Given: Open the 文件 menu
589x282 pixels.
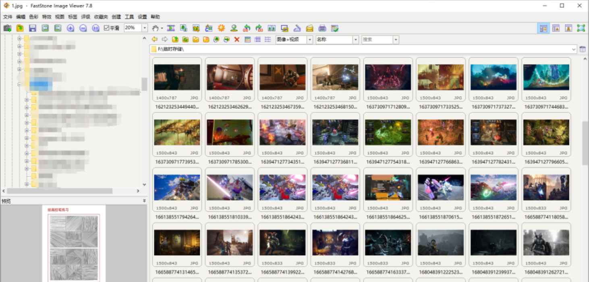Looking at the screenshot, I should click(8, 17).
